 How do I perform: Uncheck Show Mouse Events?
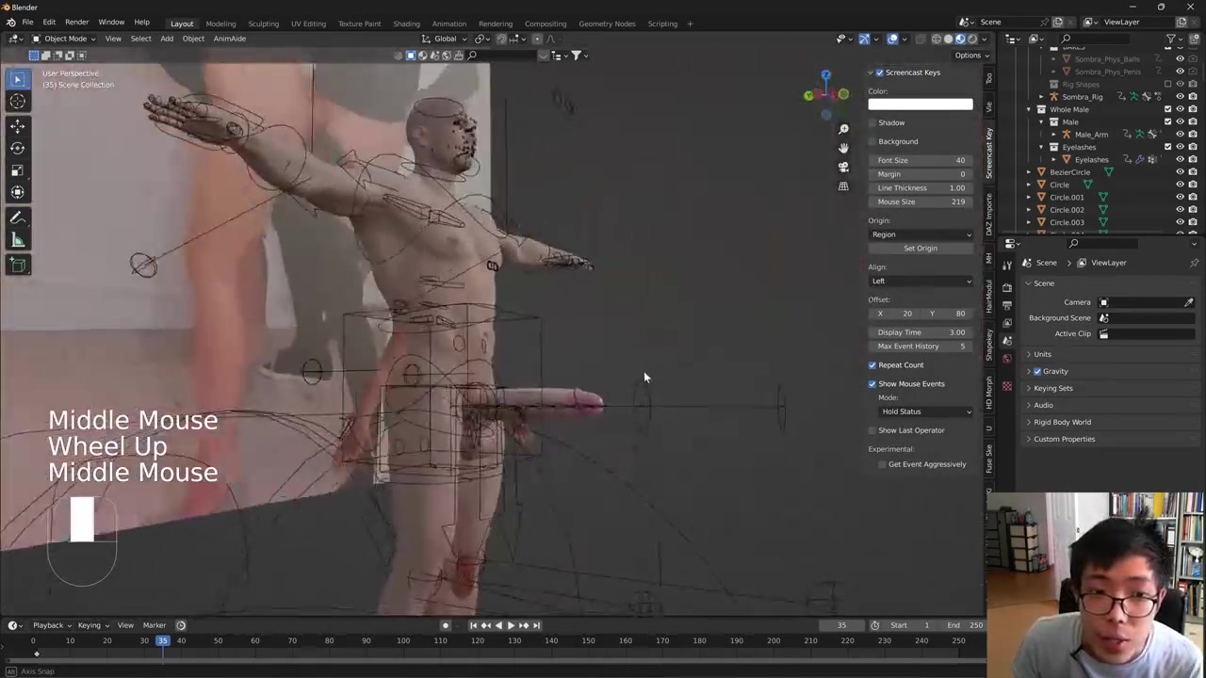coord(872,384)
